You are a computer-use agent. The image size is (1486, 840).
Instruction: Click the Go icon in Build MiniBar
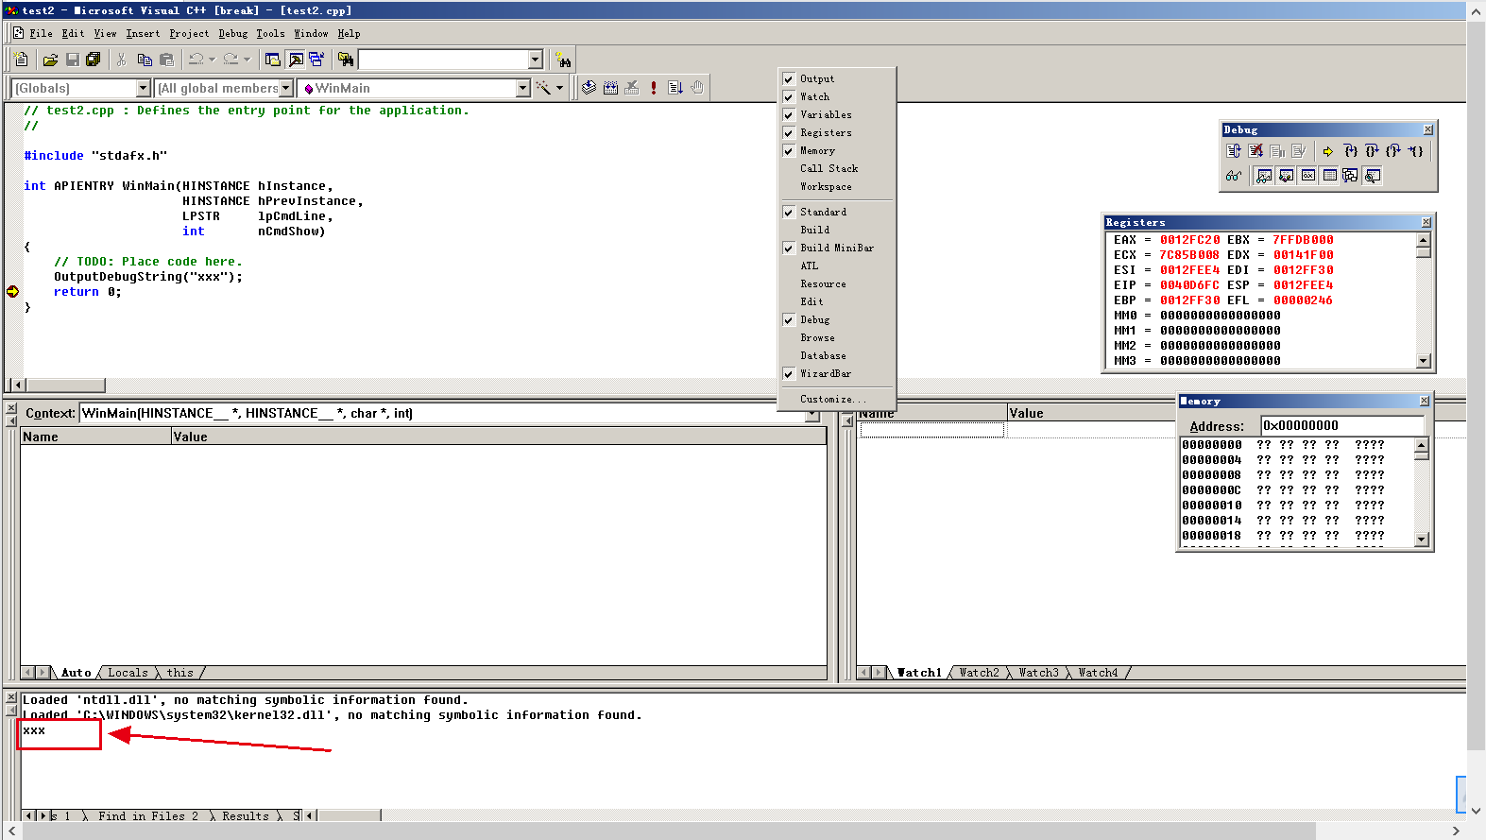[x=675, y=88]
